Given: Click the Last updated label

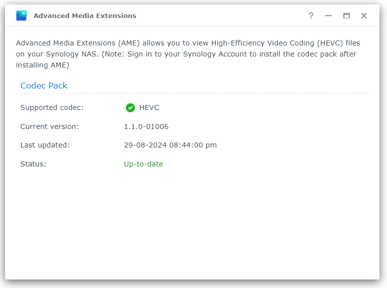Looking at the screenshot, I should 45,145.
